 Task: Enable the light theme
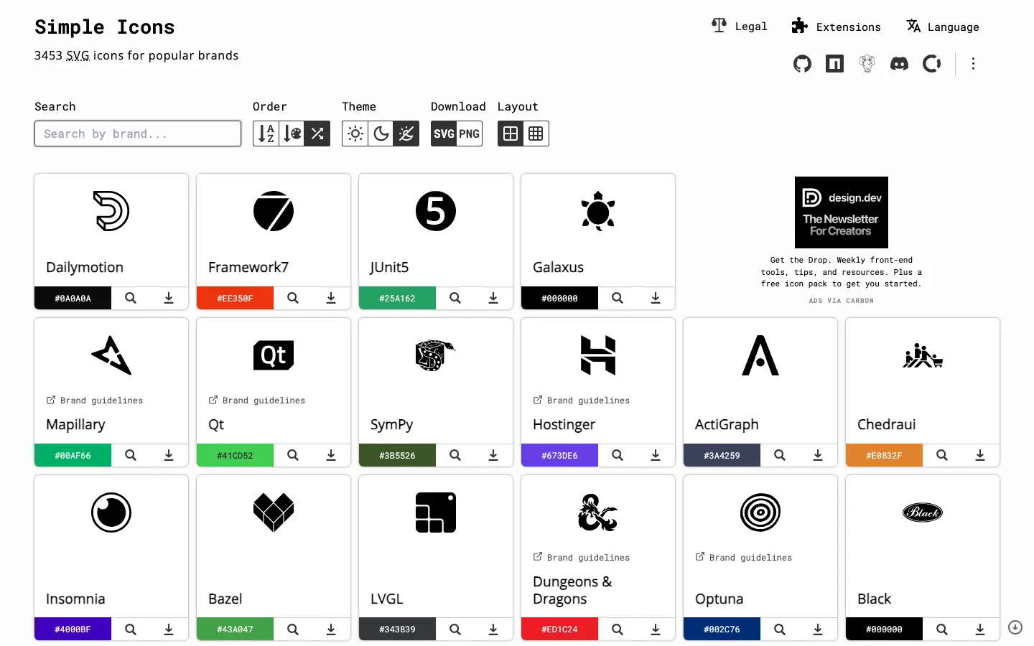pos(355,134)
